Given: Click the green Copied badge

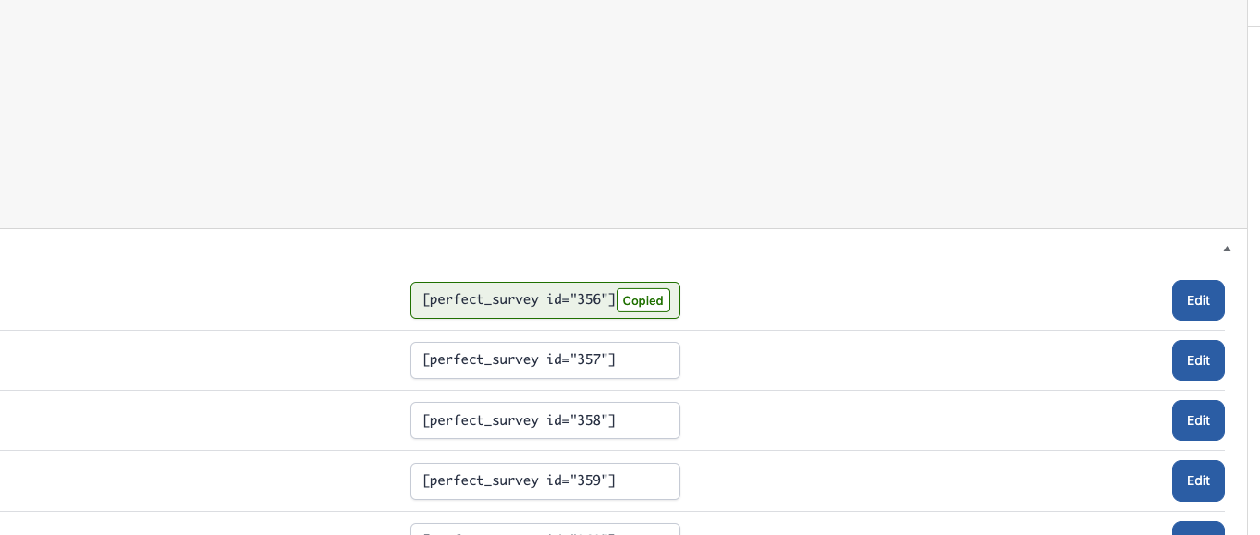Looking at the screenshot, I should 643,300.
